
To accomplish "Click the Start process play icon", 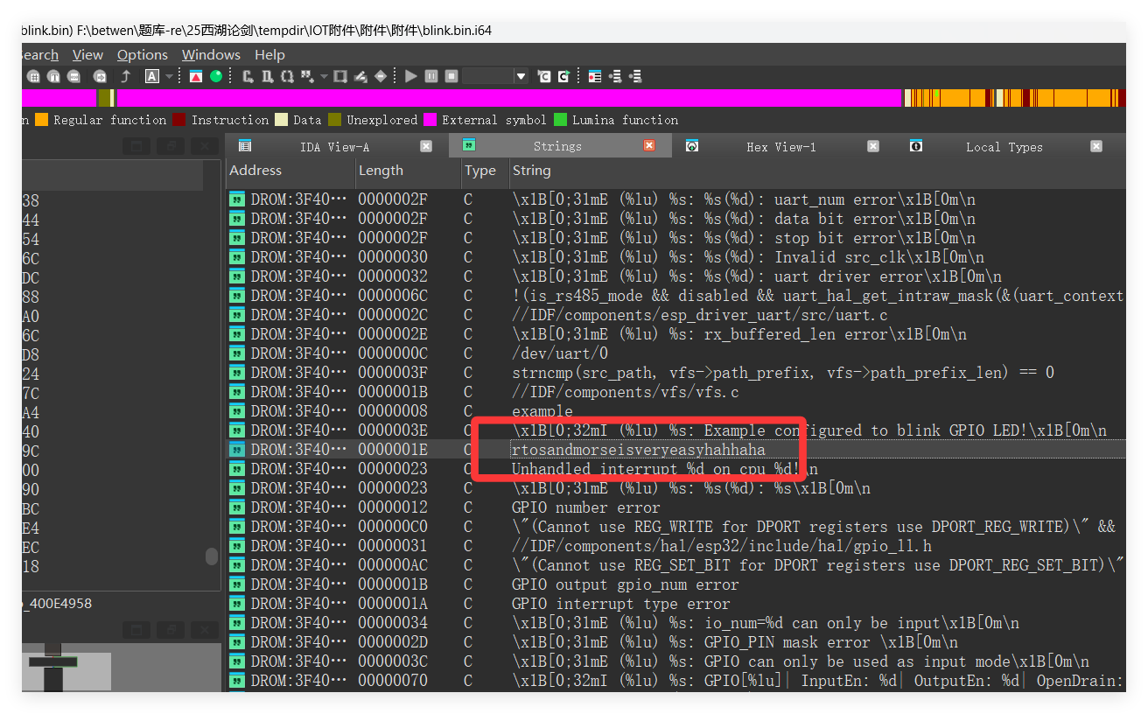I will [410, 76].
